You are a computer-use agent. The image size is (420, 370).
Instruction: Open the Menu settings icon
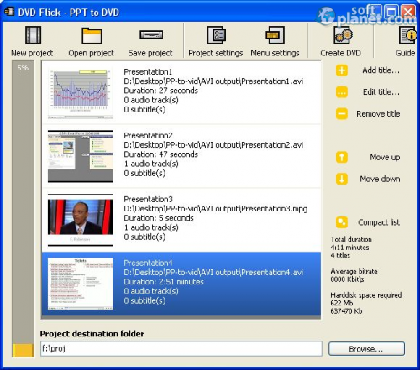tap(275, 35)
